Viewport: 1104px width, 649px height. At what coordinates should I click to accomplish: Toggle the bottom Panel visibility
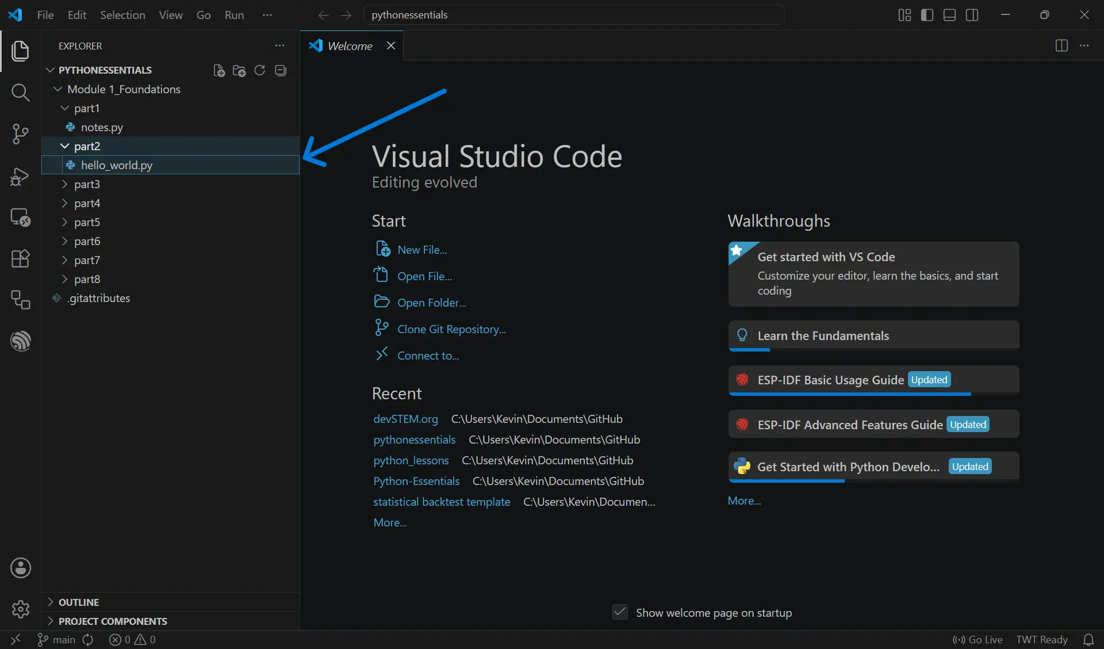click(950, 15)
